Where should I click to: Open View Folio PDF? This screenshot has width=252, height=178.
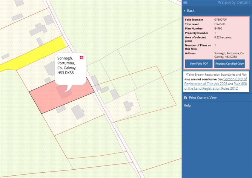click(199, 64)
